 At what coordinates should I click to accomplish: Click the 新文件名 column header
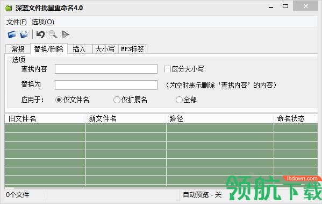pyautogui.click(x=126, y=118)
